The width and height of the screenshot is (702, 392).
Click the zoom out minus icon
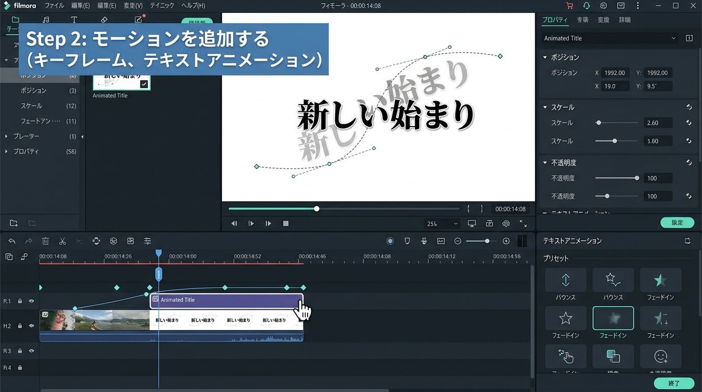pyautogui.click(x=458, y=241)
